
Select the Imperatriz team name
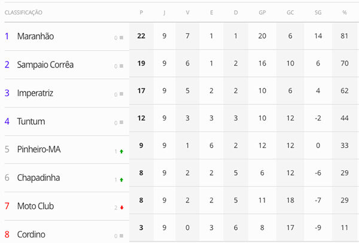(x=35, y=93)
